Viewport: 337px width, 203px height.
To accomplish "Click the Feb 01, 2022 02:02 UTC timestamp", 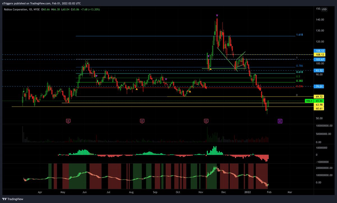I will (67, 3).
